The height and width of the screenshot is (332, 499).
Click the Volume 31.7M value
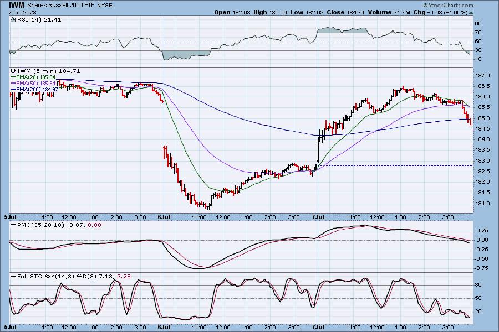click(389, 12)
